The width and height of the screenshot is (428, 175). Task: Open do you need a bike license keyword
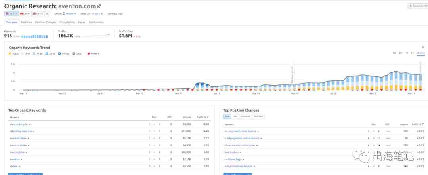pyautogui.click(x=240, y=131)
